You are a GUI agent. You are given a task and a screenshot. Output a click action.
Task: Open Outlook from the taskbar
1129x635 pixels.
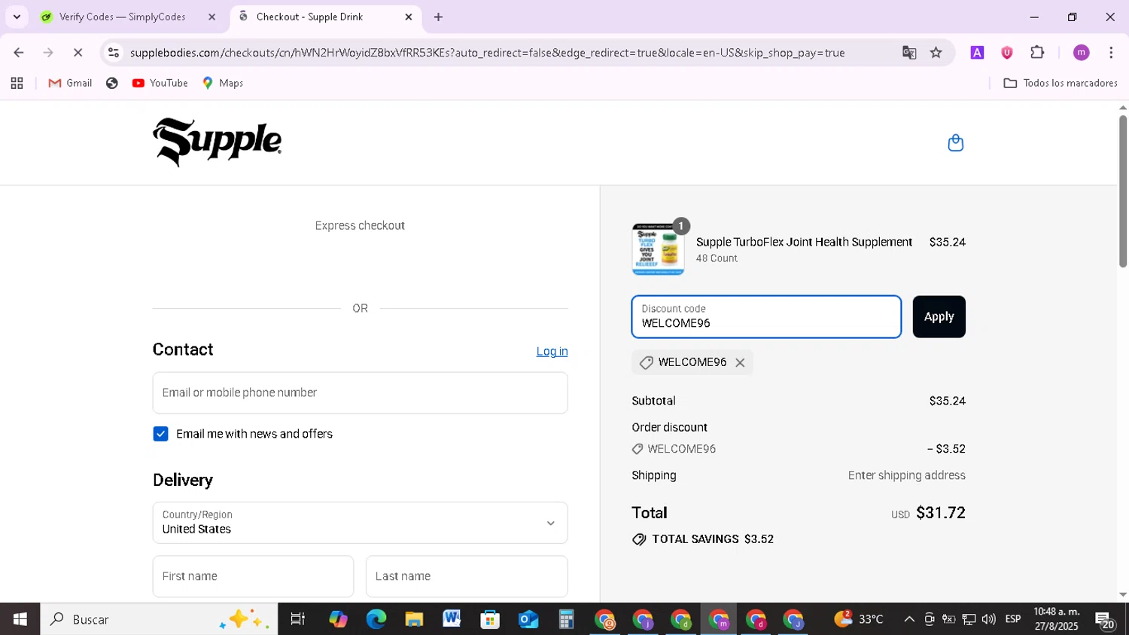pos(528,619)
